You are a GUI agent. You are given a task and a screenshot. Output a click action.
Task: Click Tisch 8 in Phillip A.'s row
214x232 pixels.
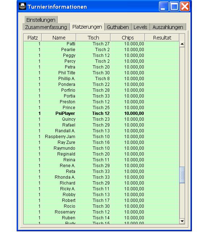(102, 78)
